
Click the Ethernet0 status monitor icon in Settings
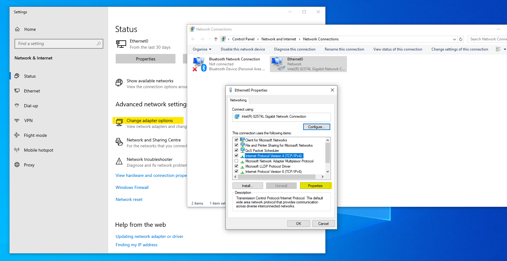[x=121, y=44]
